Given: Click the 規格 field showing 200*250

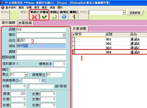Looking at the screenshot, I should tap(41, 46).
